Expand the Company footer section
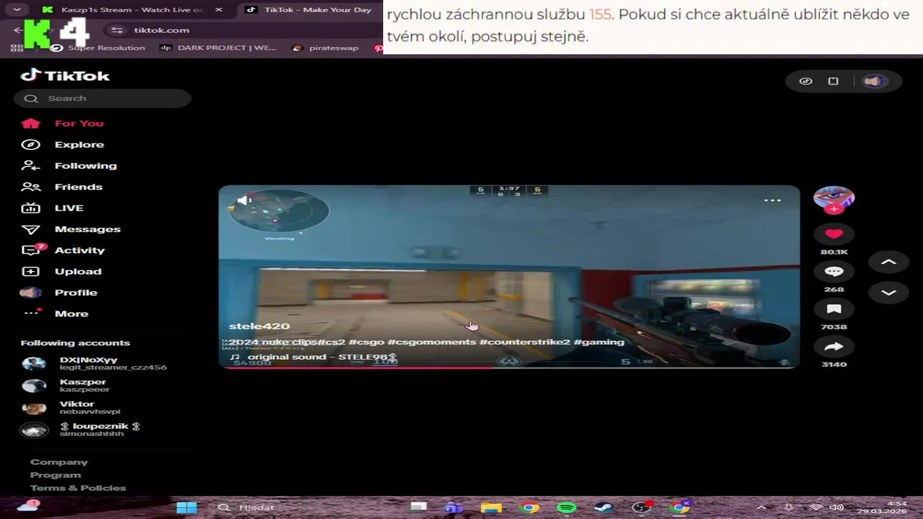Screen dimensions: 923x519 (59, 462)
